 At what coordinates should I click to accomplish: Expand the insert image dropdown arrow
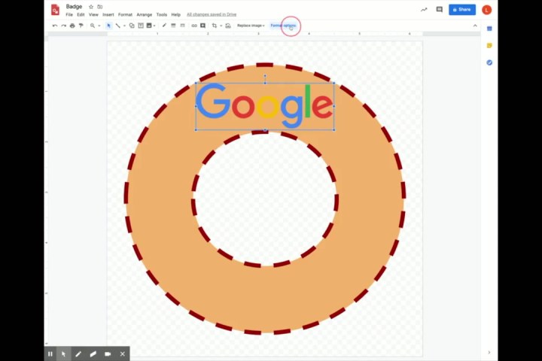(154, 26)
